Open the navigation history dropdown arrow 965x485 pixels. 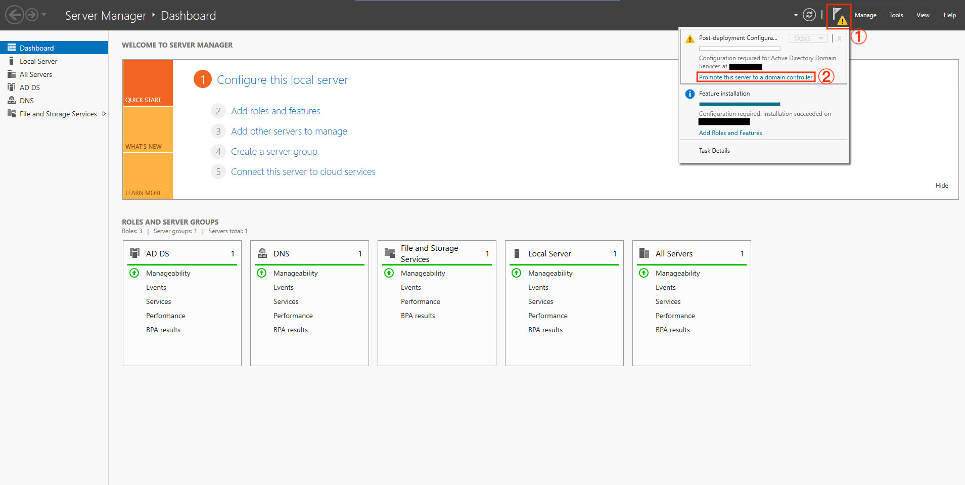click(44, 15)
